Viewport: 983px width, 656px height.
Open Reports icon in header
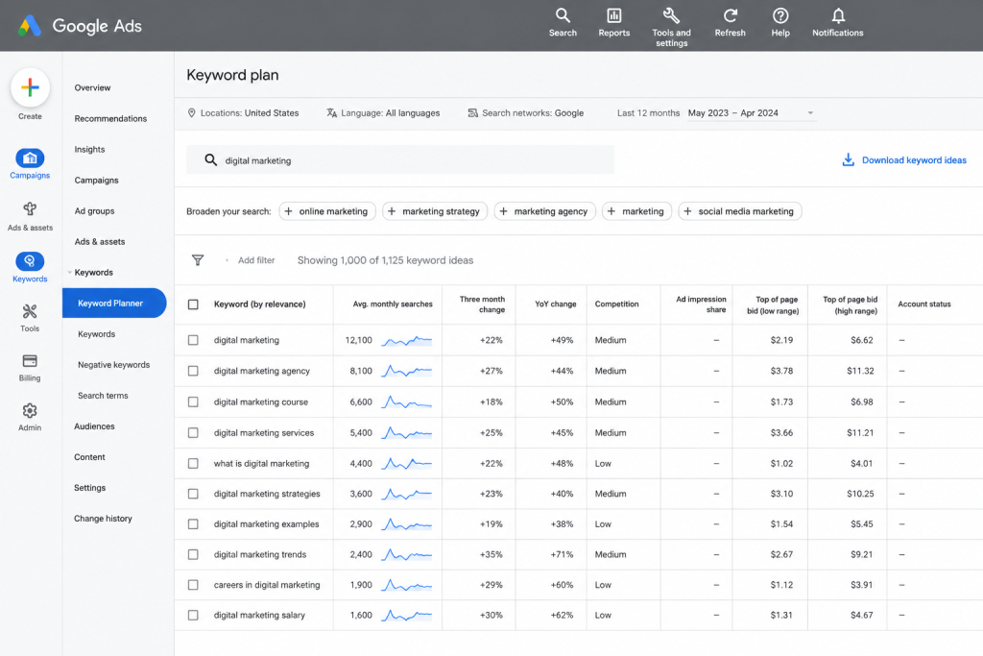(x=613, y=15)
